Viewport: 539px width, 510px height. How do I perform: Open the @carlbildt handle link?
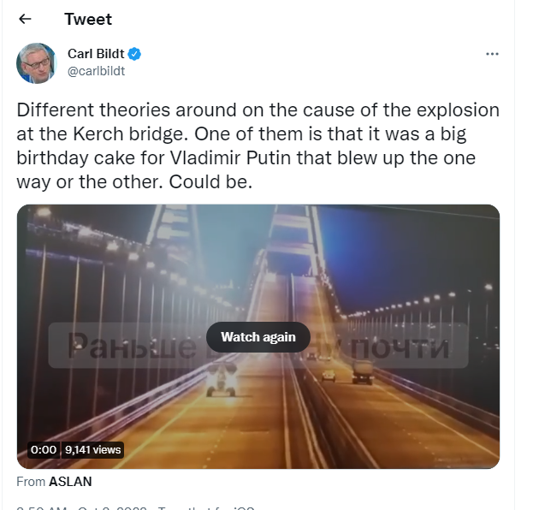[96, 71]
